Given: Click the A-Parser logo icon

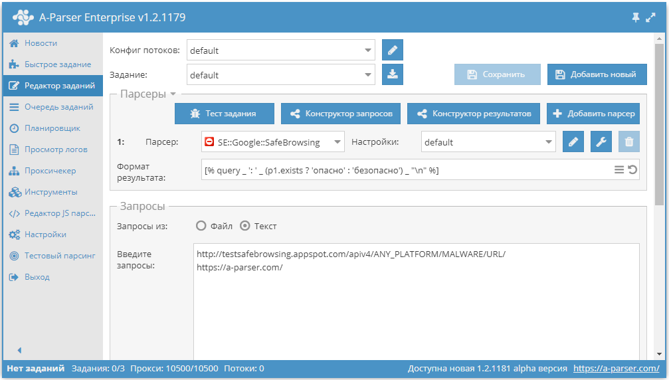Looking at the screenshot, I should [x=23, y=17].
